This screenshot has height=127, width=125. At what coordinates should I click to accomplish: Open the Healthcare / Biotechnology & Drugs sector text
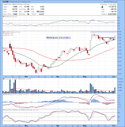coord(16,4)
